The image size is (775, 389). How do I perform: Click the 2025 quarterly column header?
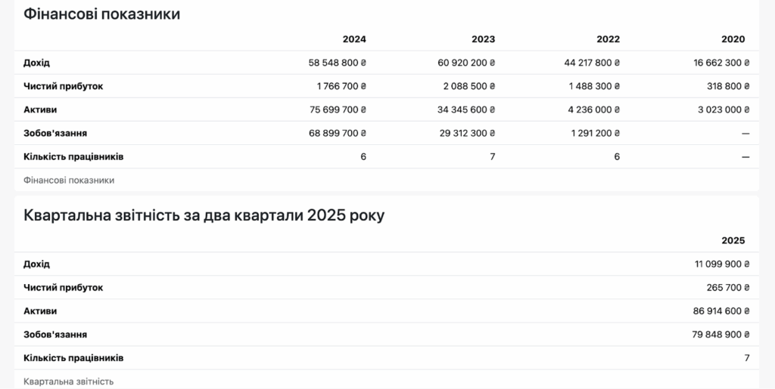tap(733, 241)
